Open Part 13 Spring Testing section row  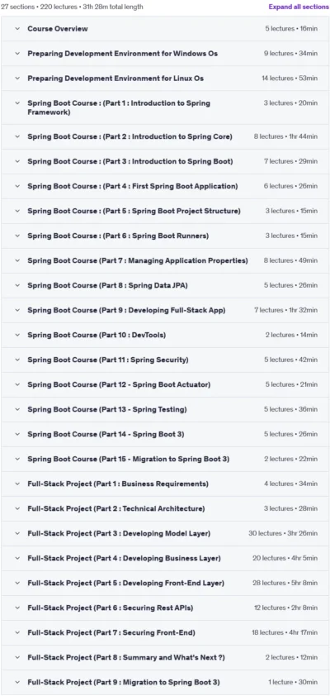coord(165,410)
